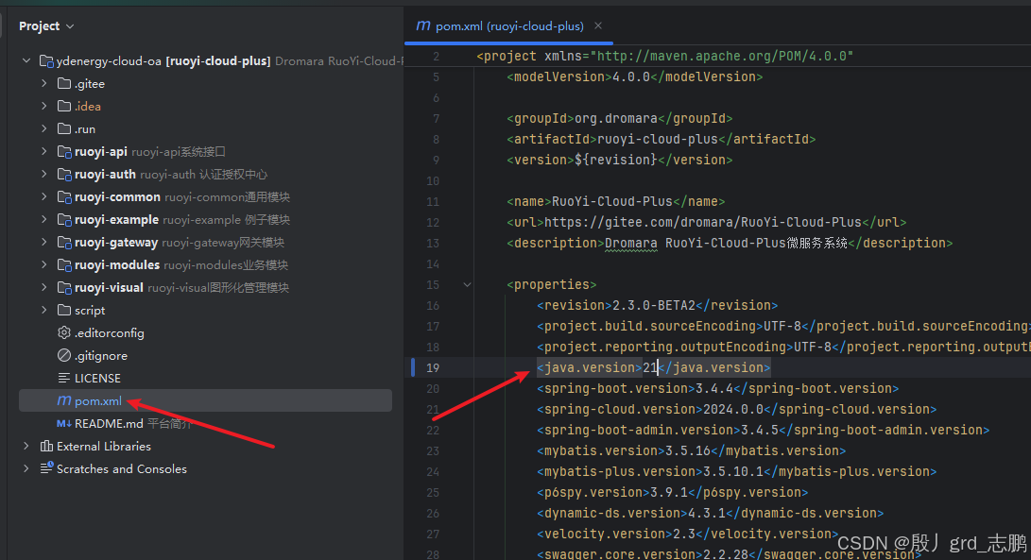
Task: Click the Maven icon beside pom.xml in tree
Action: pos(63,400)
